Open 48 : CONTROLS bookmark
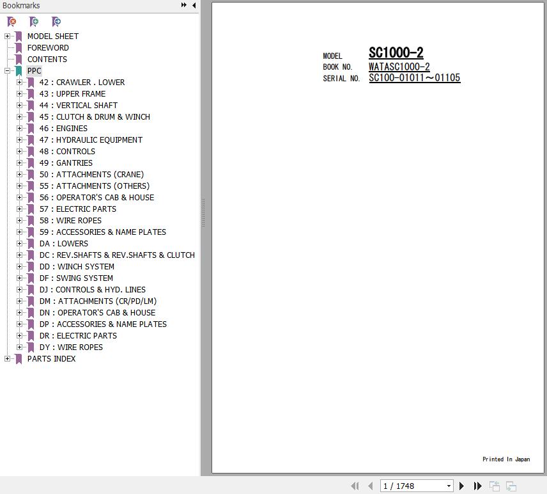Viewport: 547px width, 494px height. (67, 152)
